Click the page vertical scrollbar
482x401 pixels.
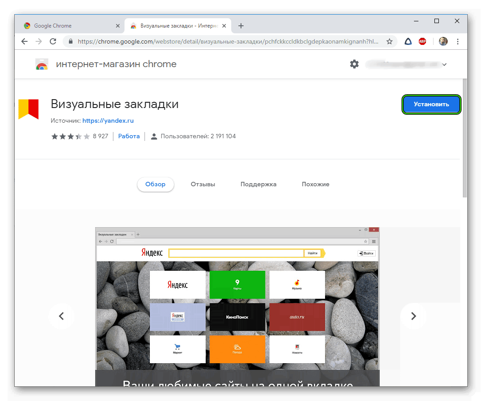[x=465, y=138]
